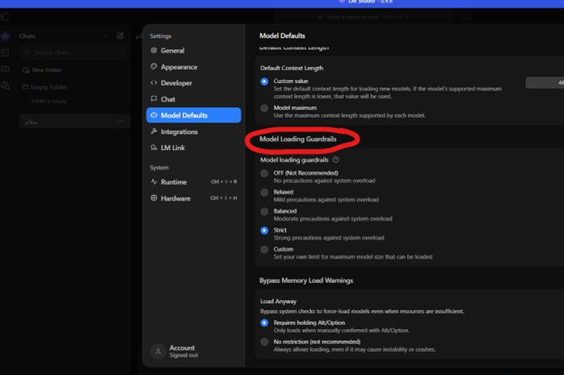Go to the Hardware settings page
Viewport: 564px width, 375px height.
tap(175, 198)
